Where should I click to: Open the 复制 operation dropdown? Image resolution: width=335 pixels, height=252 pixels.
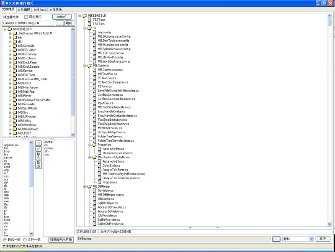click(311, 239)
